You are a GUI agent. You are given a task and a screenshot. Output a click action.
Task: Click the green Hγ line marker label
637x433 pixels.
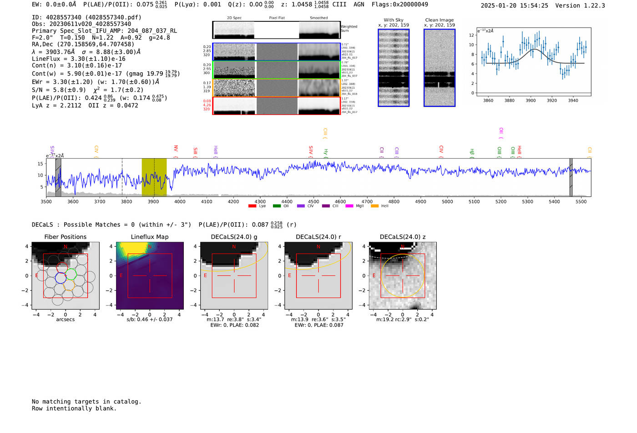click(325, 153)
